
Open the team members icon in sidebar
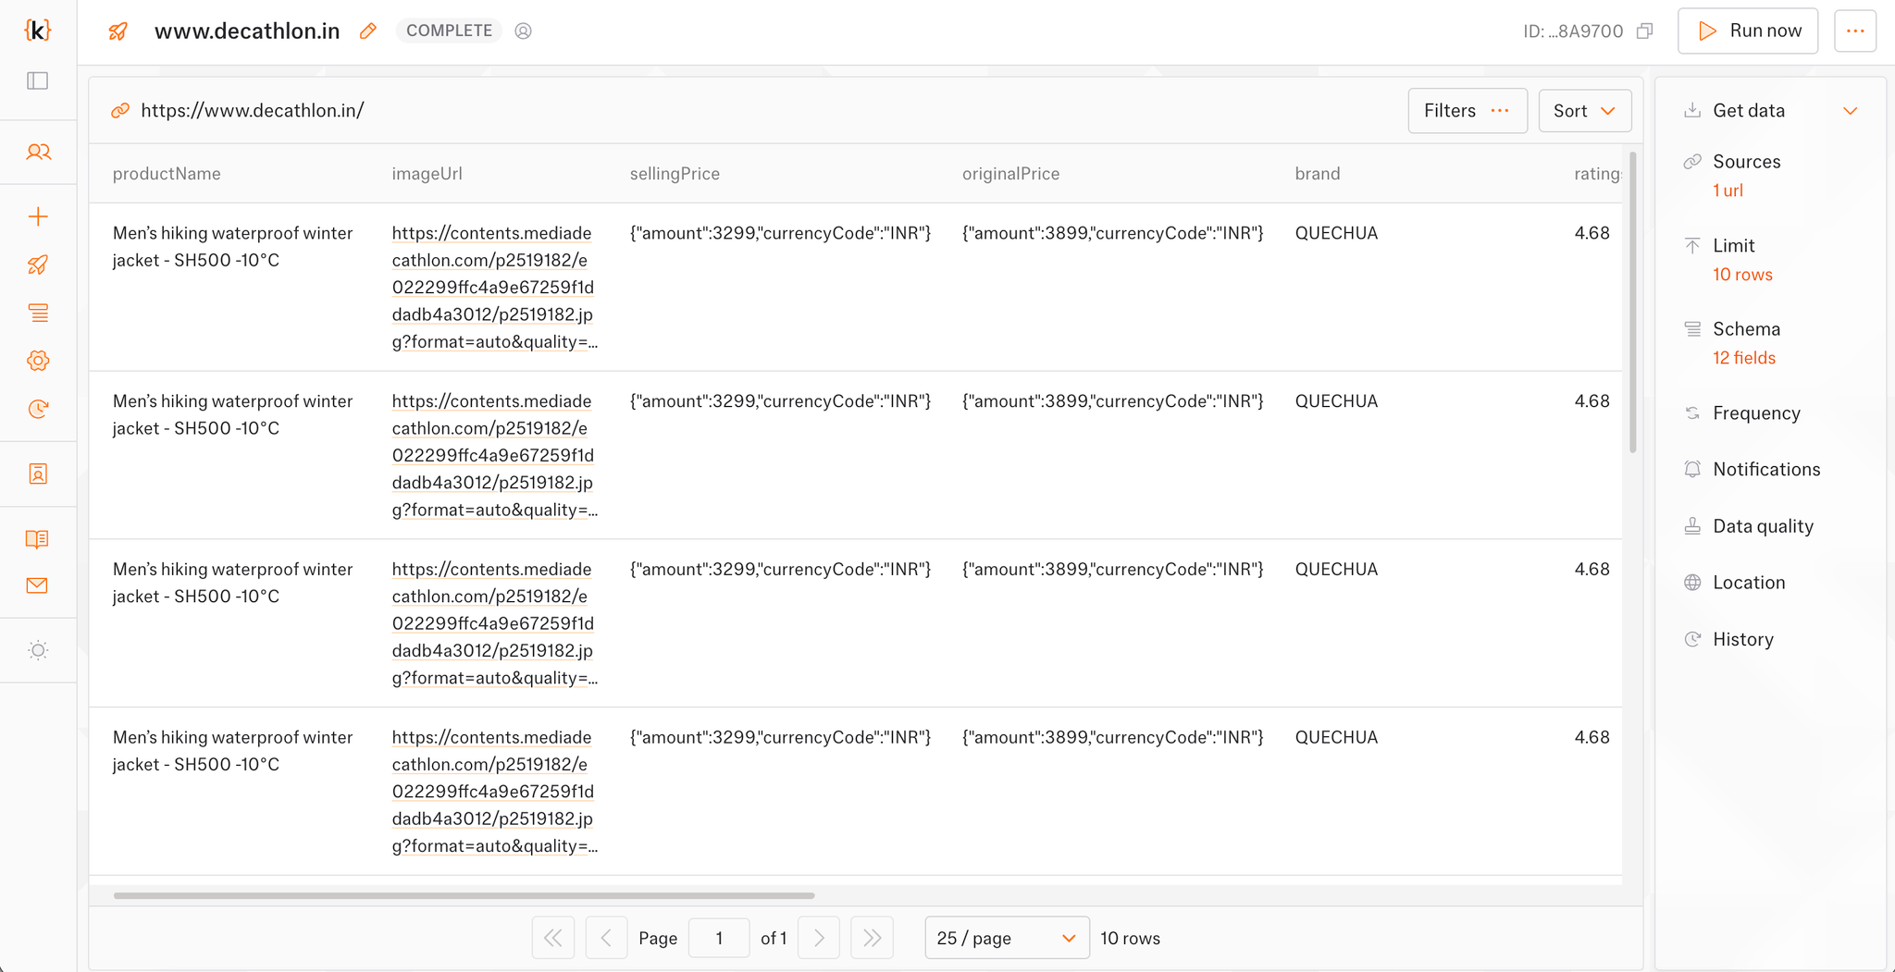[x=37, y=152]
